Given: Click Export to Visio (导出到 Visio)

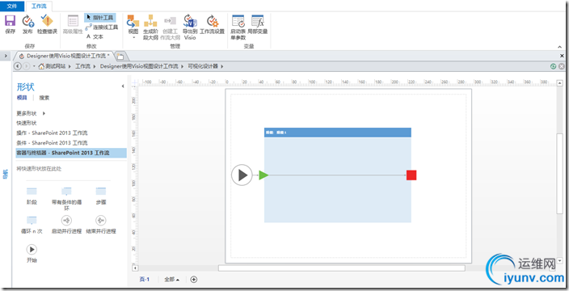Looking at the screenshot, I should click(190, 27).
